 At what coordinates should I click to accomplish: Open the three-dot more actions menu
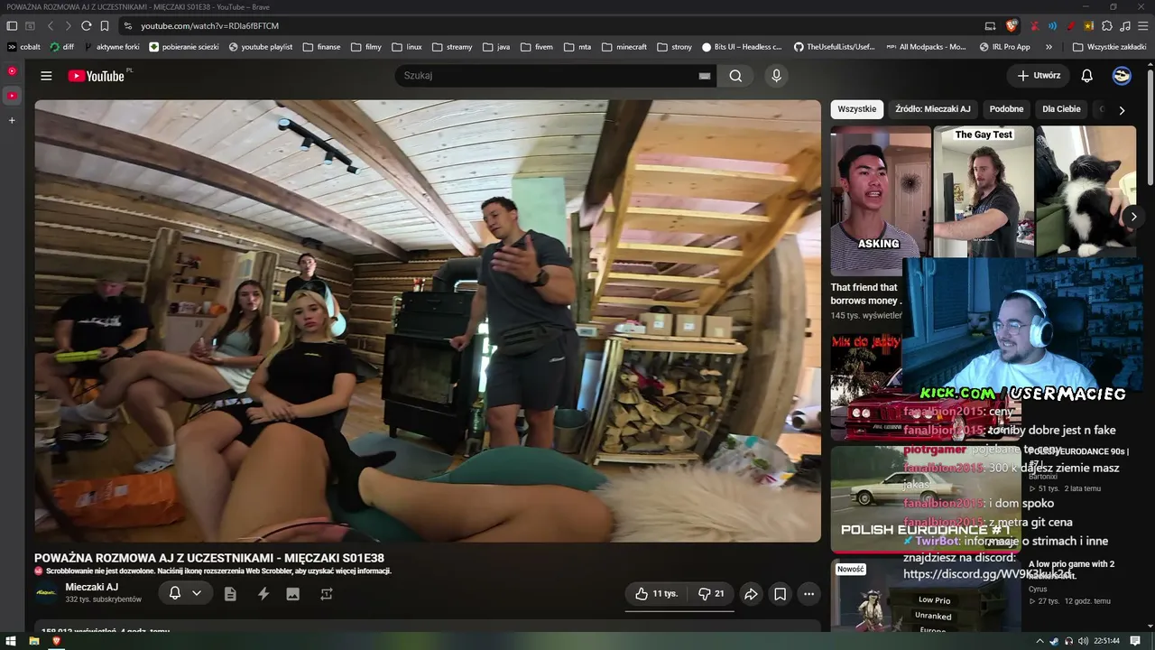(808, 593)
